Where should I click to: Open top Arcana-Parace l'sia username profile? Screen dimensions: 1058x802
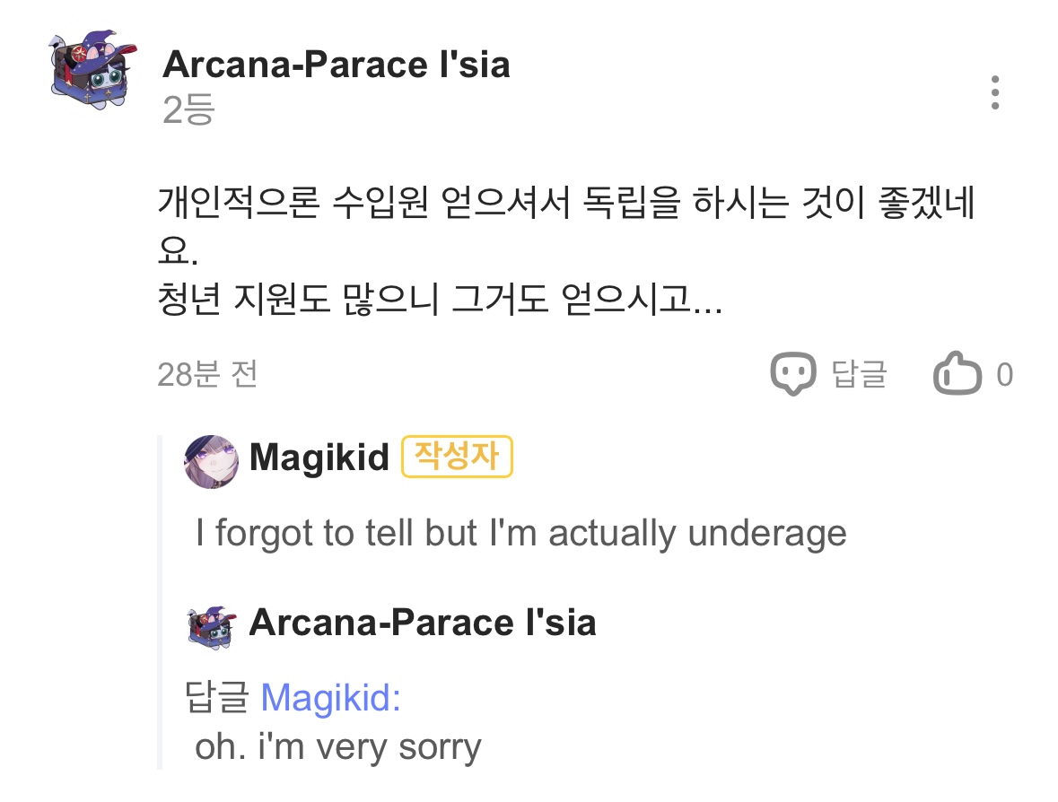(337, 65)
